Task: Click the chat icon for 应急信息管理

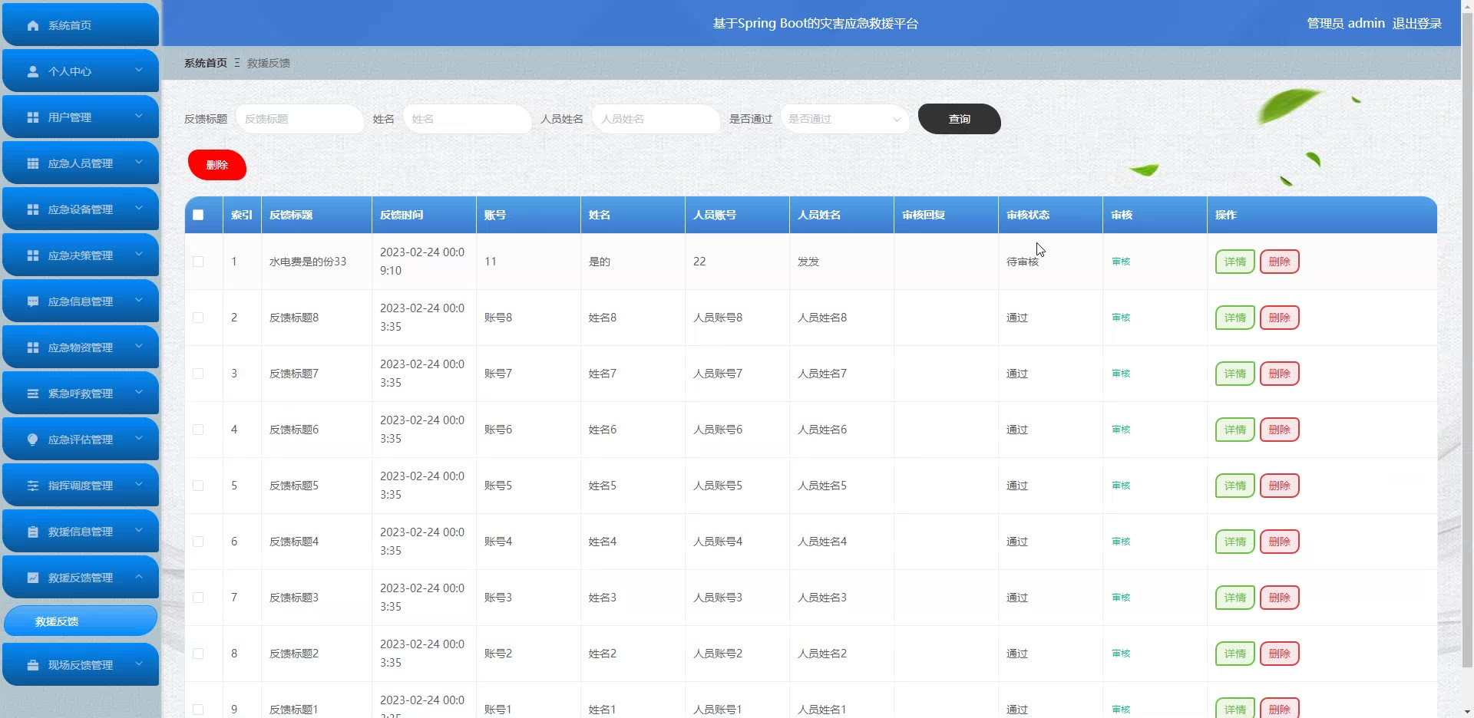Action: click(33, 301)
